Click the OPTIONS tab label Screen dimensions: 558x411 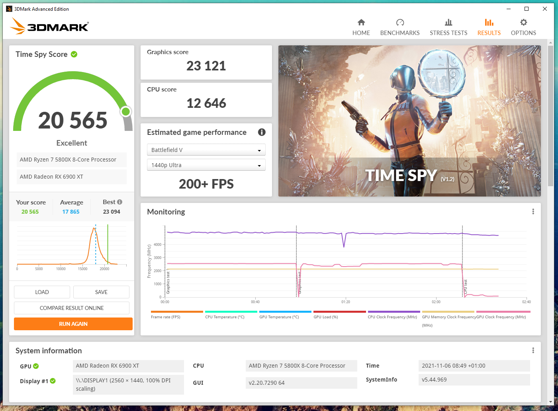[523, 33]
